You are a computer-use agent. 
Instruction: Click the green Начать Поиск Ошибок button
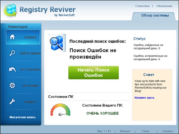[x=93, y=72]
